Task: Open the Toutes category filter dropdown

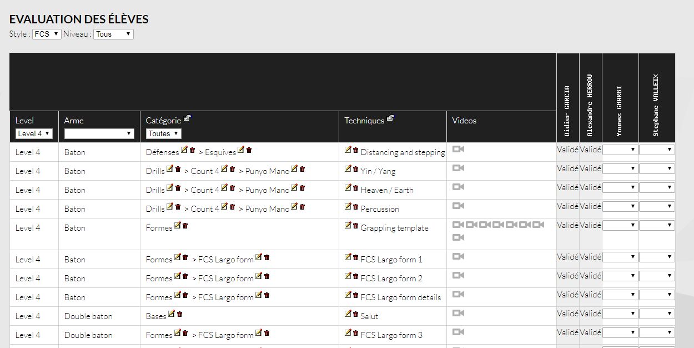Action: coord(163,133)
